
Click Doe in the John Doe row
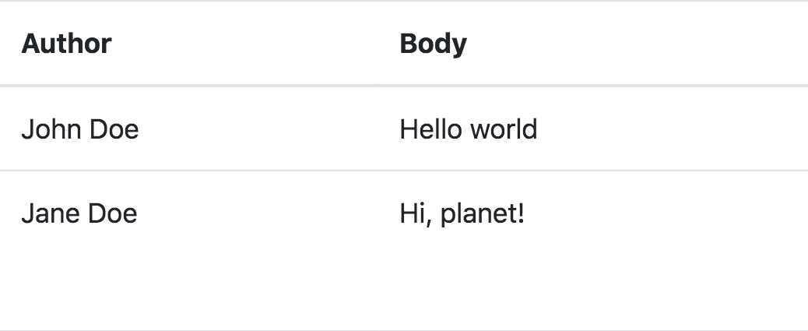pos(114,129)
